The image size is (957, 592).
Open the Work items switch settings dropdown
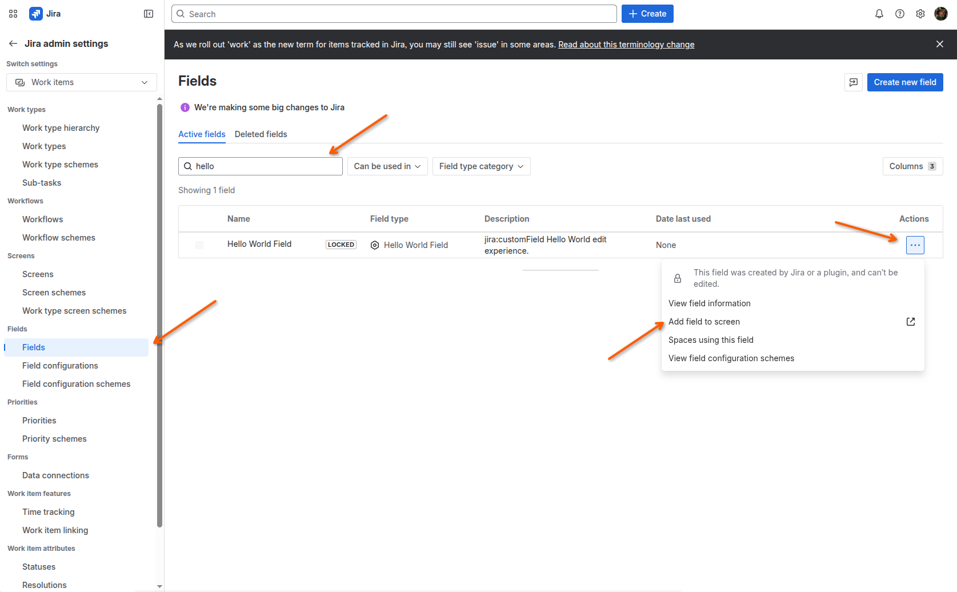(x=82, y=82)
